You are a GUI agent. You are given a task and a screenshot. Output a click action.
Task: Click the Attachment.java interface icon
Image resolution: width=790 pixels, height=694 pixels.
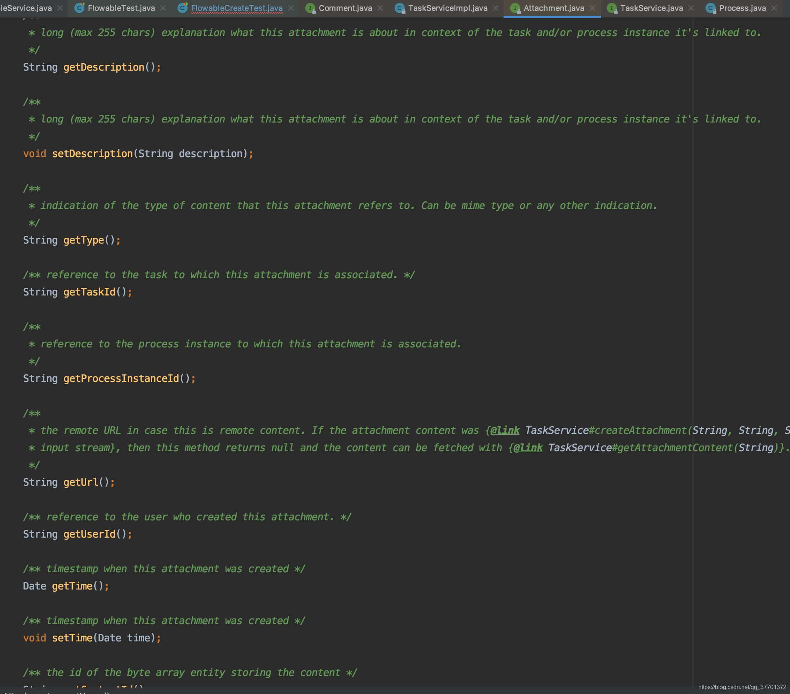(515, 8)
